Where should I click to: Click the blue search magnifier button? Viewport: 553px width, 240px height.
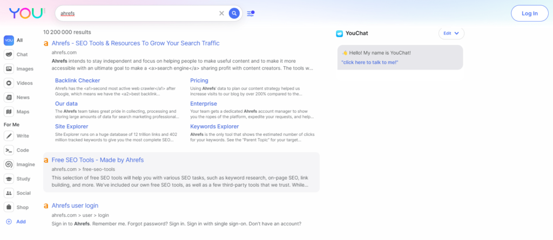(234, 13)
